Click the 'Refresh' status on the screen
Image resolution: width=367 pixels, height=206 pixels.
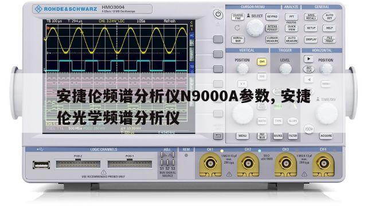pos(170,21)
